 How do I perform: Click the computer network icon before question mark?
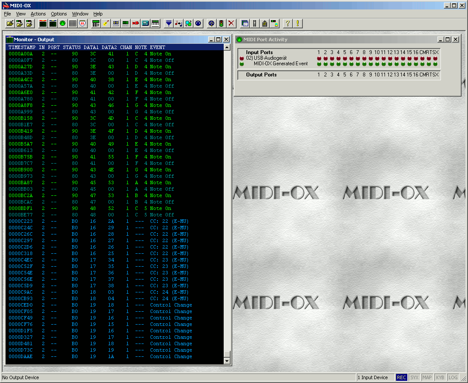point(274,24)
